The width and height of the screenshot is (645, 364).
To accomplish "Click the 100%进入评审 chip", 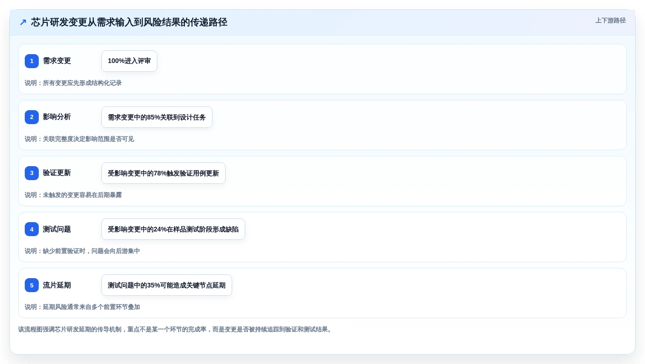I will click(x=129, y=61).
